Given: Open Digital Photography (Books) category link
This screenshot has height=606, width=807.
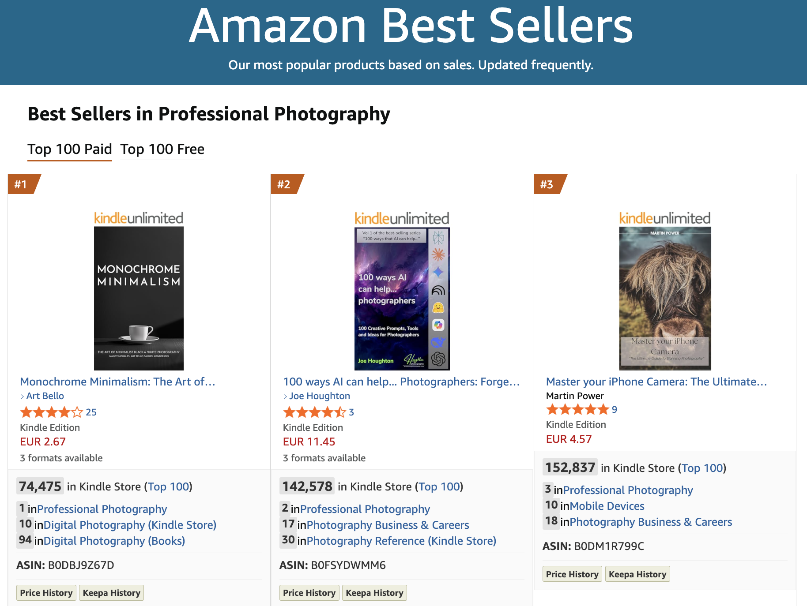Looking at the screenshot, I should (x=114, y=541).
